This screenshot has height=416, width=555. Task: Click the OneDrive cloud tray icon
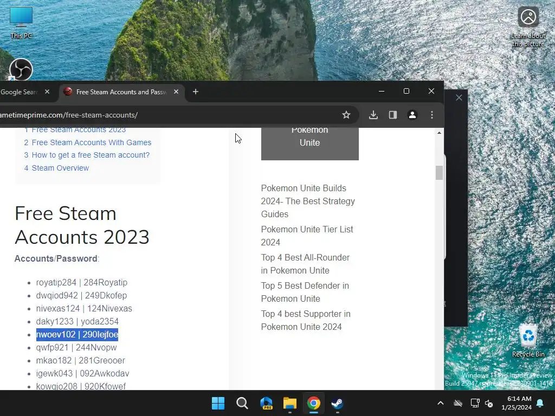coord(458,403)
